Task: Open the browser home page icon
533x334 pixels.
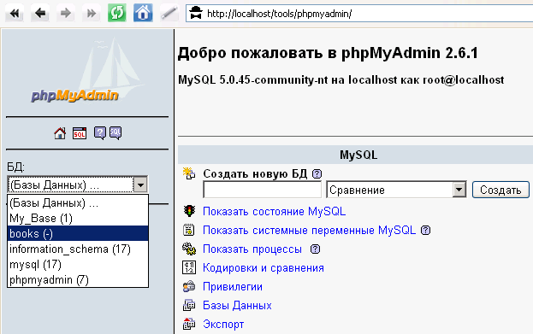Action: point(143,14)
